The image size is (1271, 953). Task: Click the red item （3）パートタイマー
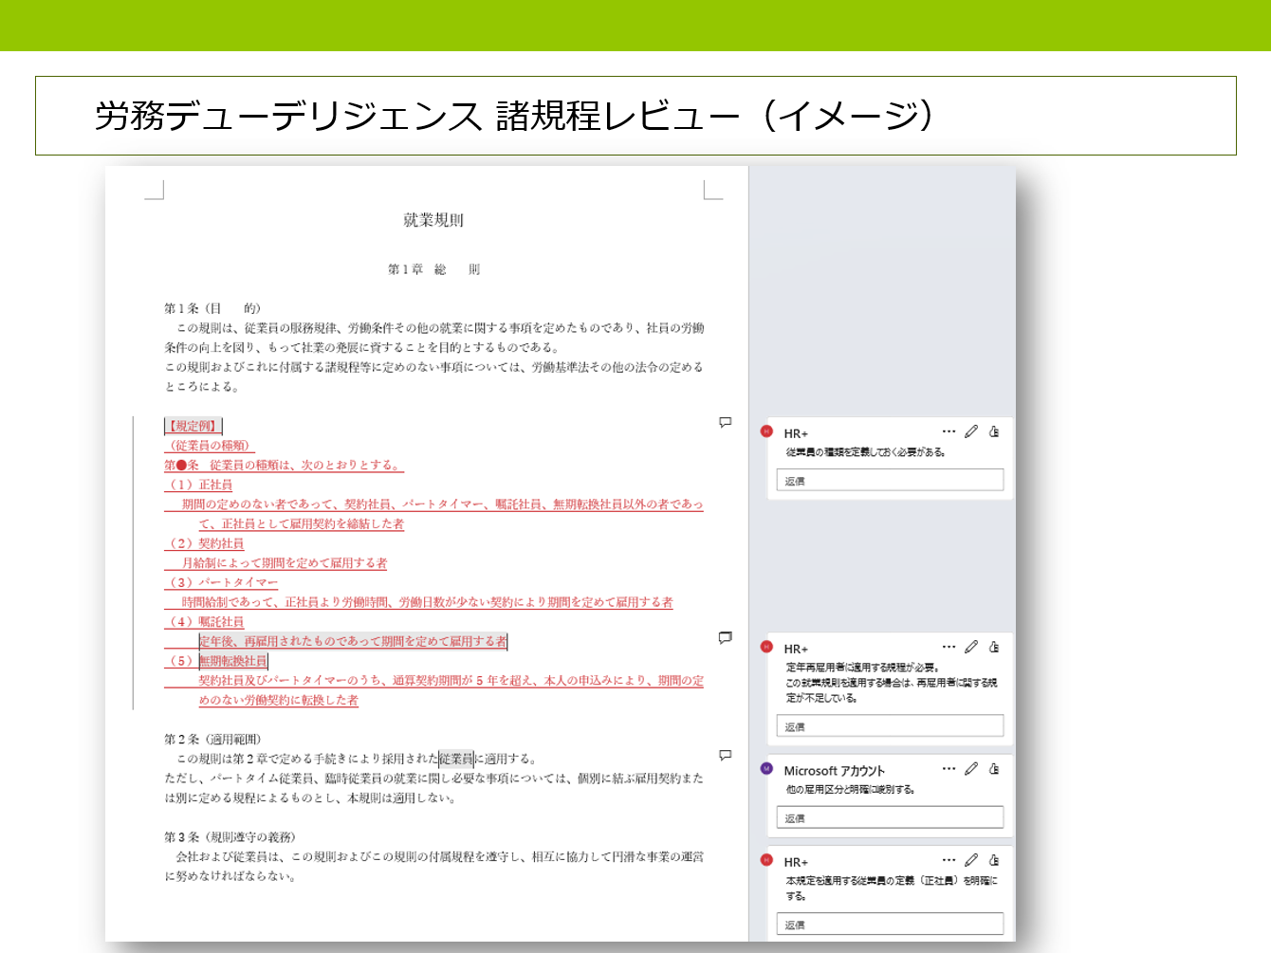click(x=222, y=582)
